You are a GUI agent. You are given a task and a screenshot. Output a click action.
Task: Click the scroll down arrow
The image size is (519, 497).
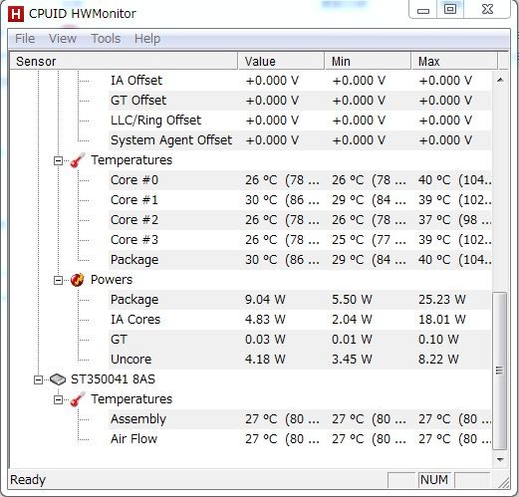coord(500,460)
